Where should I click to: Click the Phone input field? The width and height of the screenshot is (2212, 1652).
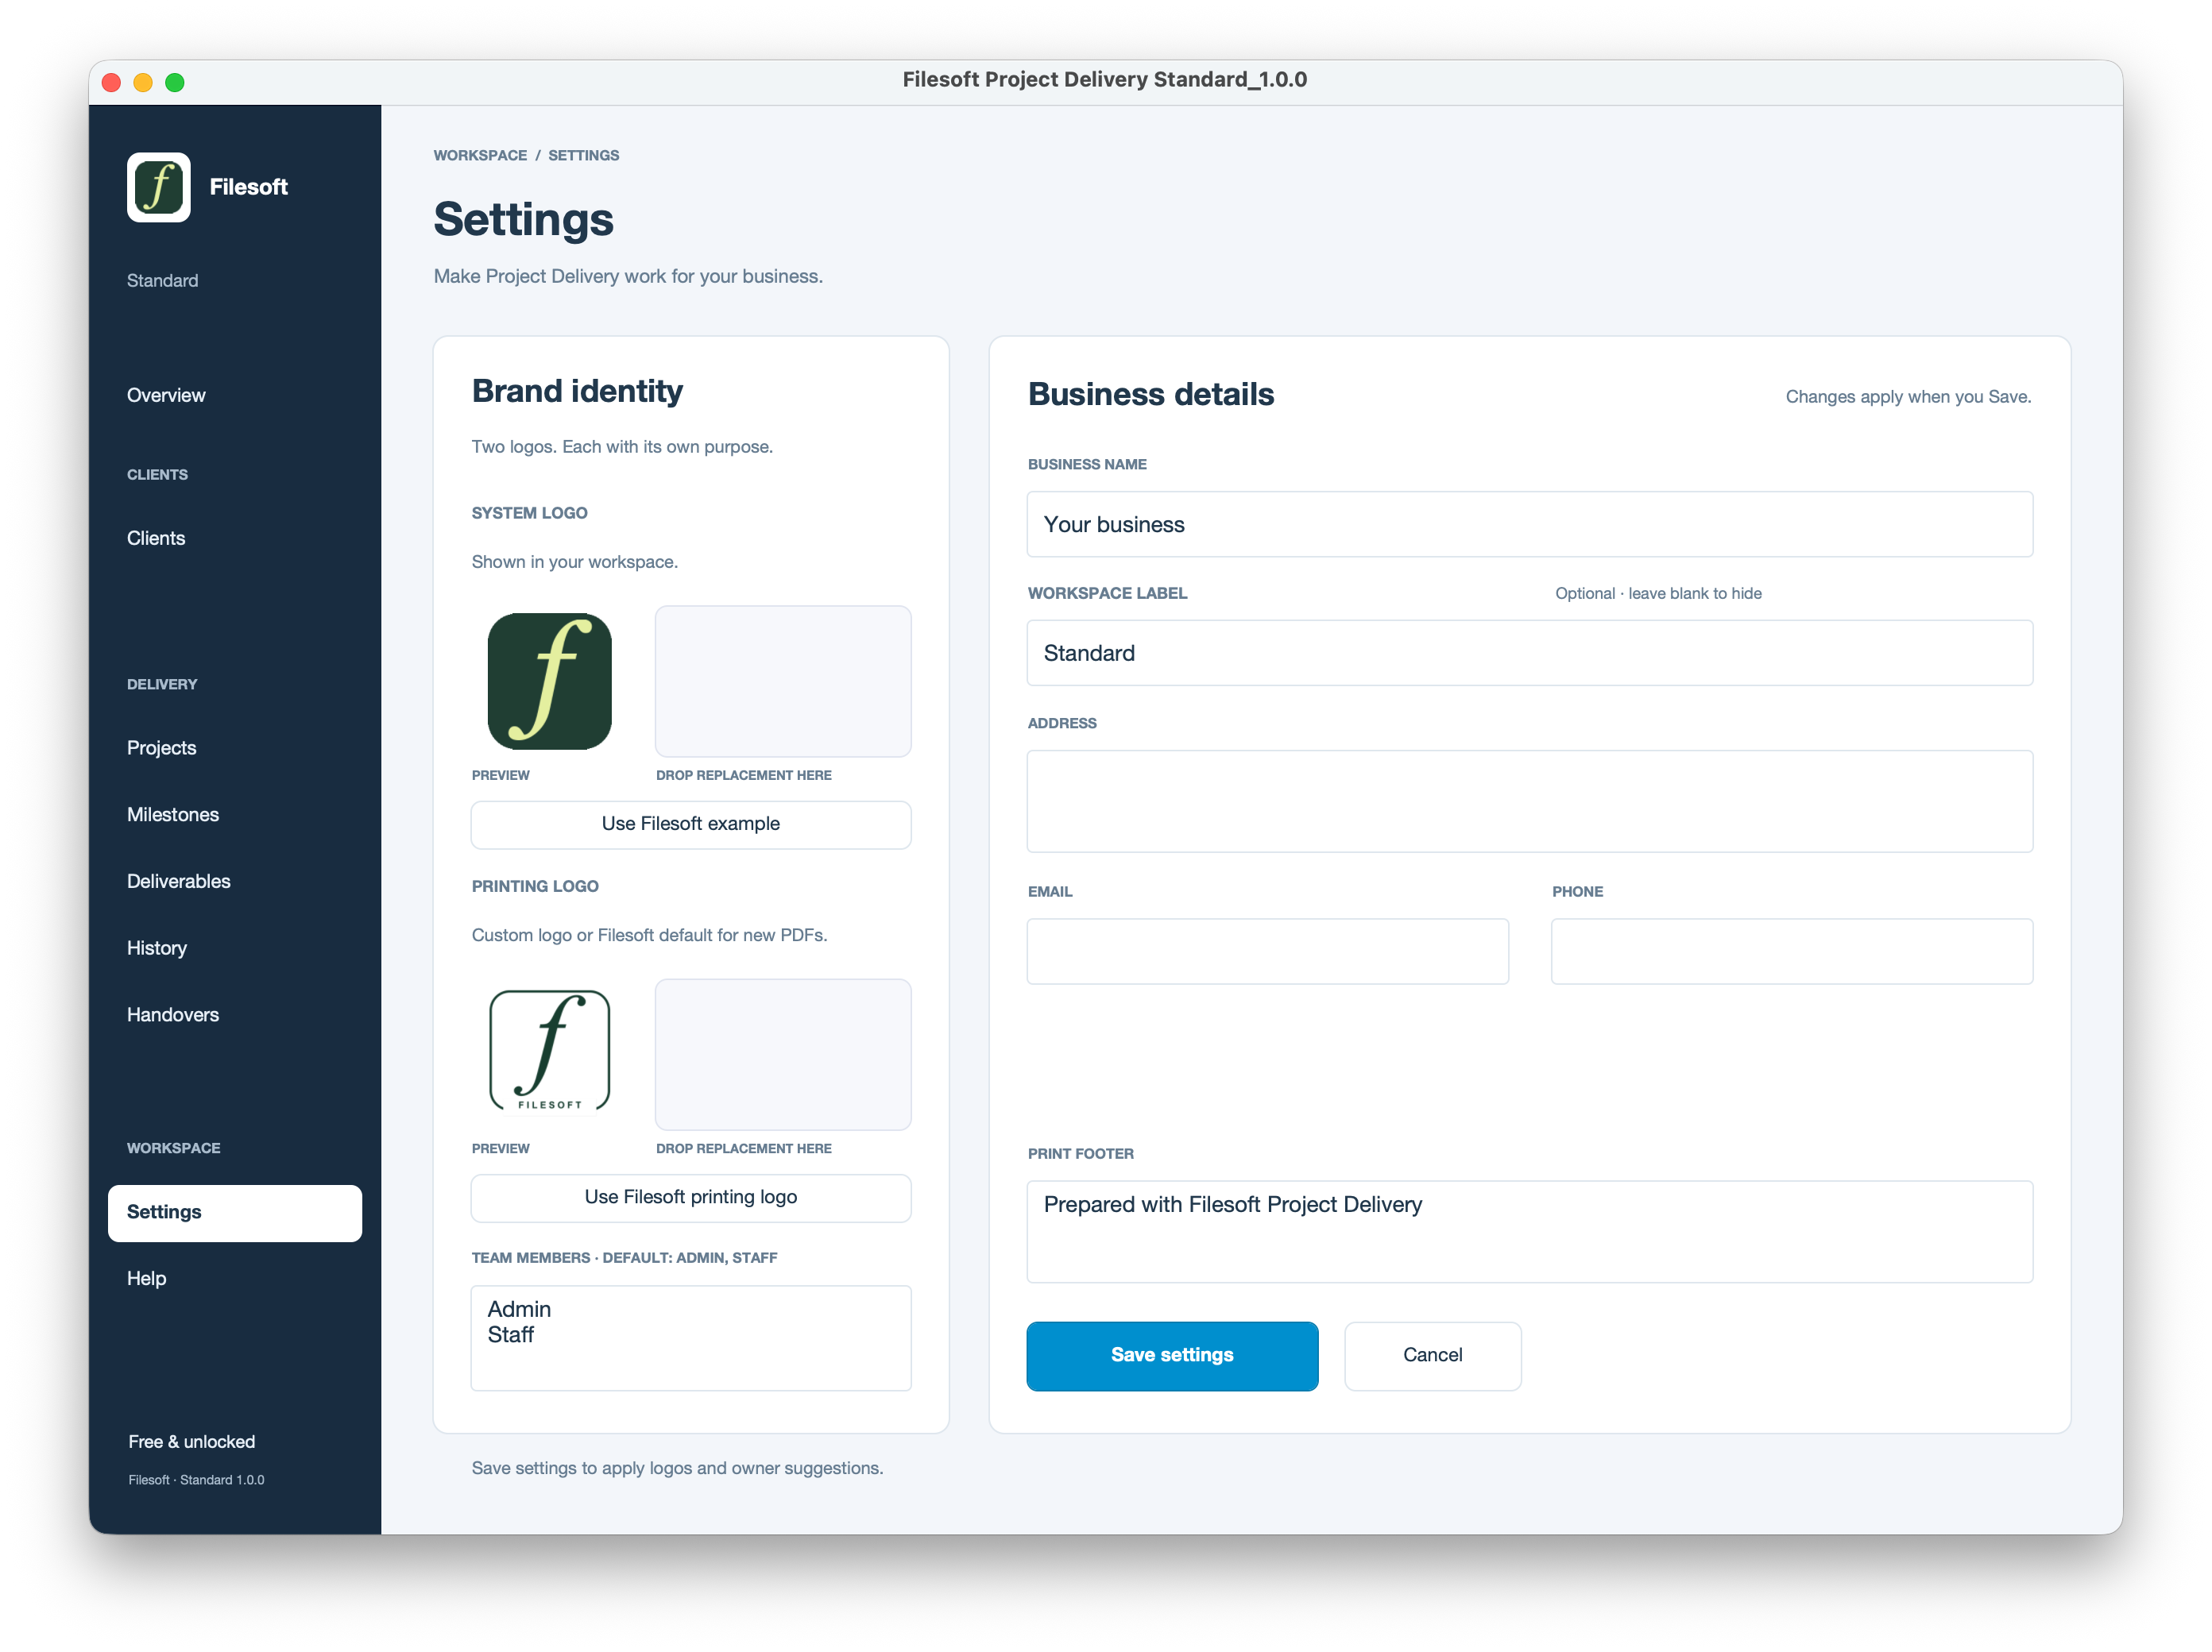click(1792, 952)
